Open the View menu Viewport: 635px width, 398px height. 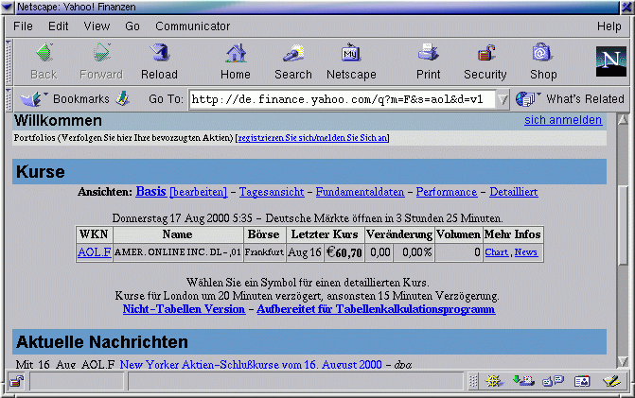point(97,26)
